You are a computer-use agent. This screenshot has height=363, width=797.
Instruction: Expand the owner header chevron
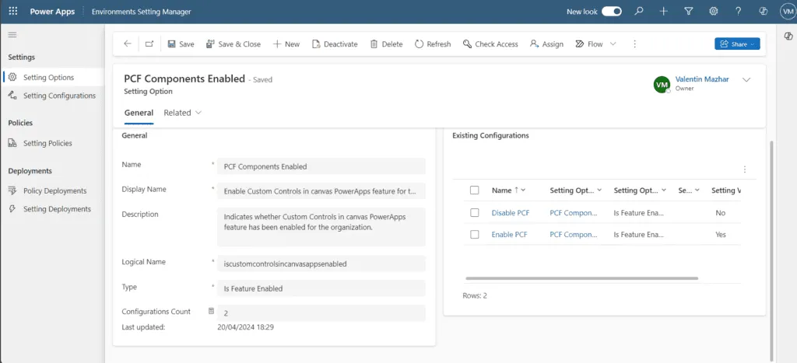coord(746,80)
